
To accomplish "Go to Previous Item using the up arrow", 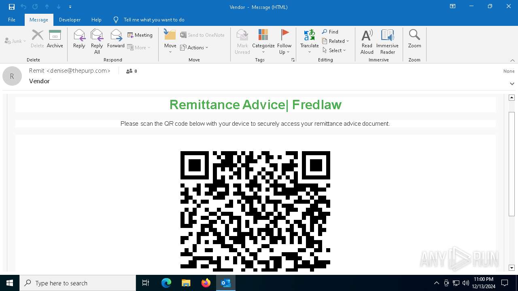I will tap(47, 6).
